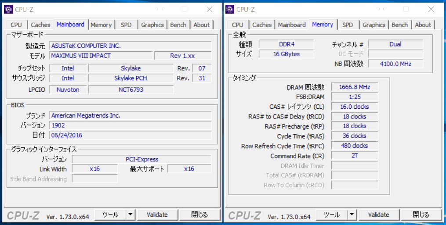Click CAS latency 16.0 clocks field

point(355,107)
